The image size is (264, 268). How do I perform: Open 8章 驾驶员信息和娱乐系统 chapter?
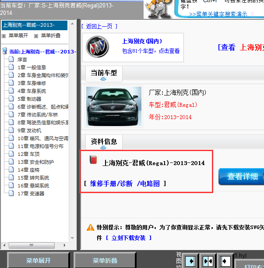[x=43, y=122]
